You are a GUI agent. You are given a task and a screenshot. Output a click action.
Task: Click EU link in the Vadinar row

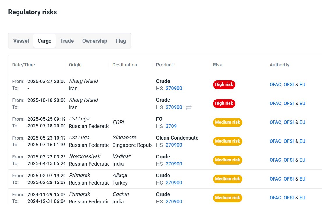(302, 160)
